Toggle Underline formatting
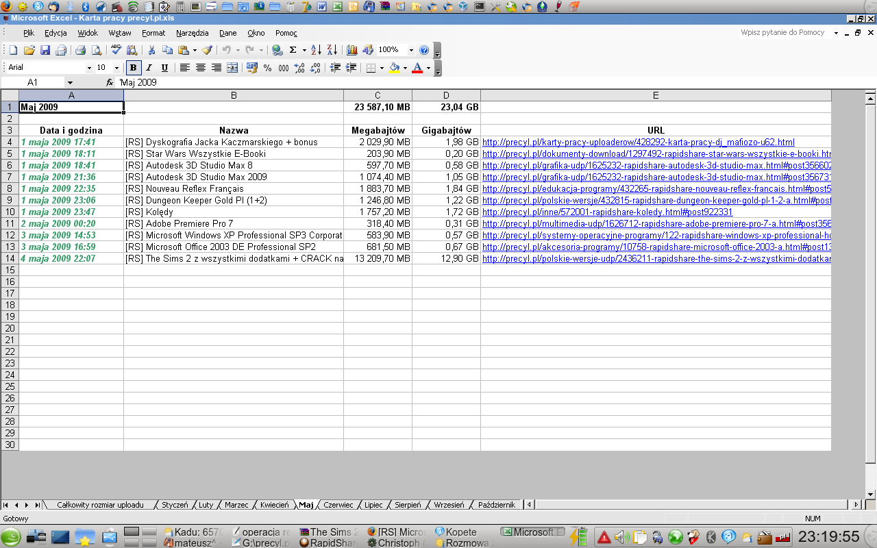The width and height of the screenshot is (877, 548). coord(164,68)
